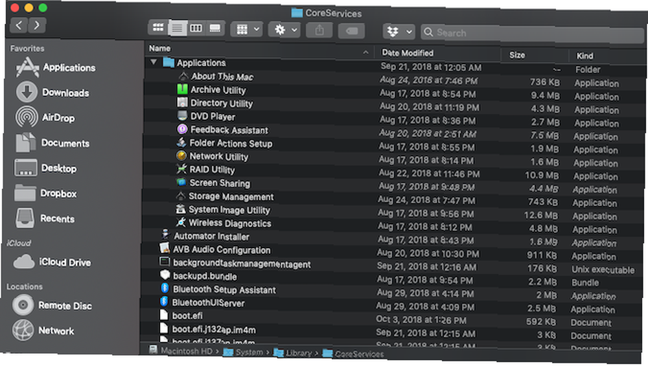Viewport: 648px width, 366px height.
Task: Go back with the left arrow button
Action: pyautogui.click(x=19, y=25)
